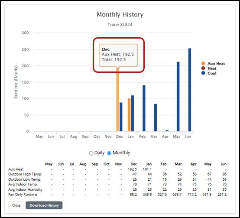Click the Avg Indoor Temp. row label

23,184
